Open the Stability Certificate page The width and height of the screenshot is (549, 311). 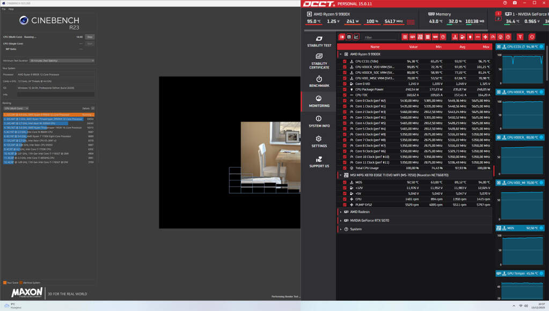click(319, 62)
